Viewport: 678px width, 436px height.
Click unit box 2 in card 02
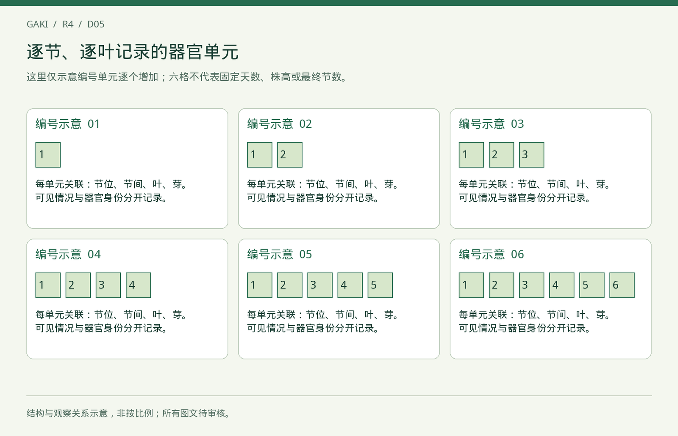[x=290, y=155]
